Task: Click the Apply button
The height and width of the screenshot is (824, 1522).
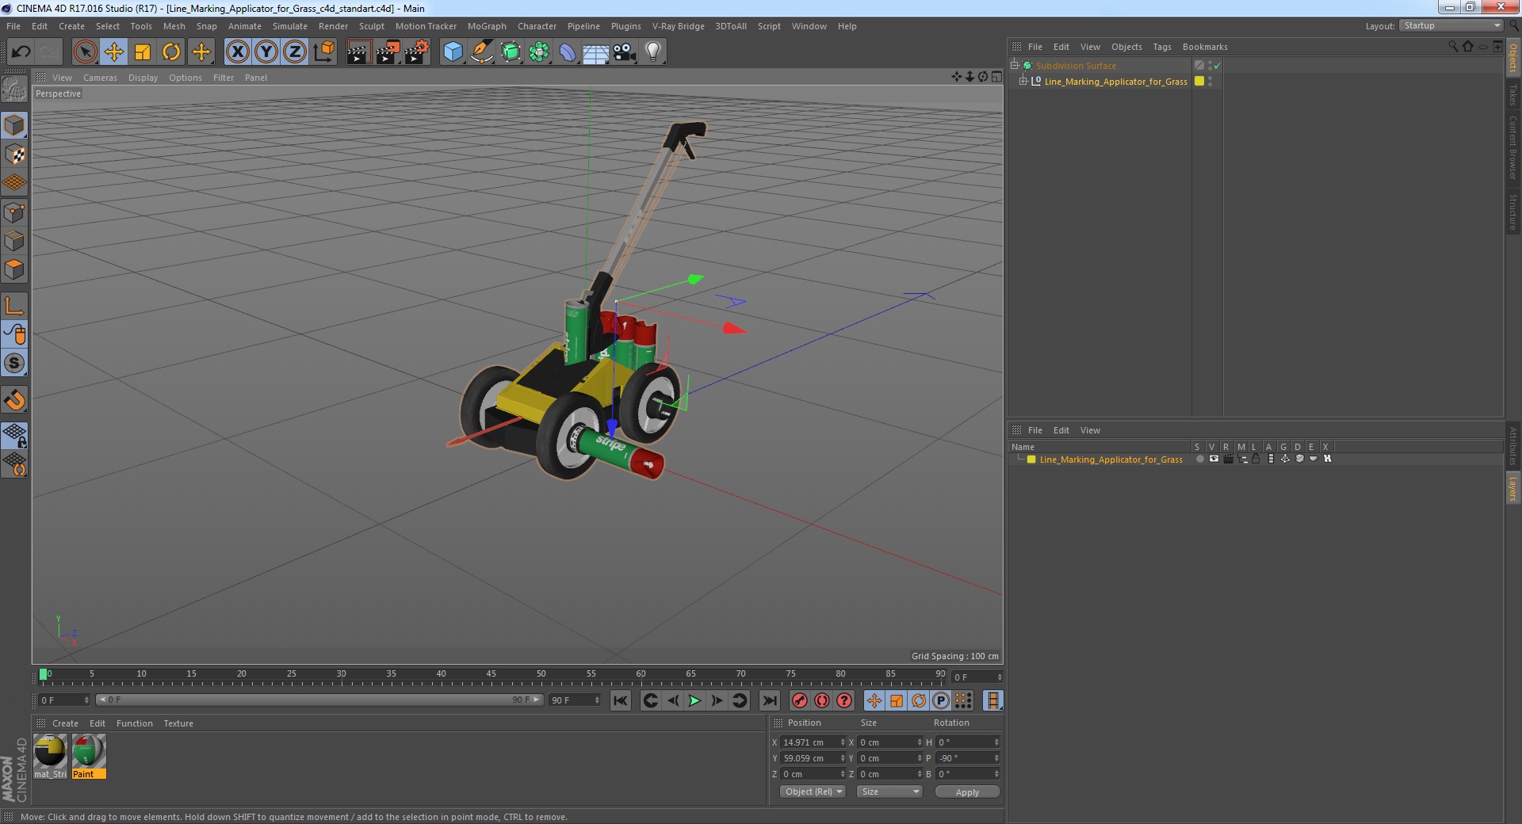Action: [967, 792]
